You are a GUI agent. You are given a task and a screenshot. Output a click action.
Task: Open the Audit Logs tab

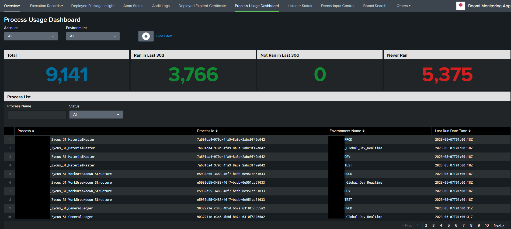[161, 6]
